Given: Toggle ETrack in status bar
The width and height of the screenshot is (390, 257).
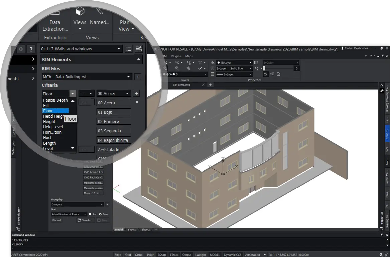Looking at the screenshot, I should (x=174, y=255).
